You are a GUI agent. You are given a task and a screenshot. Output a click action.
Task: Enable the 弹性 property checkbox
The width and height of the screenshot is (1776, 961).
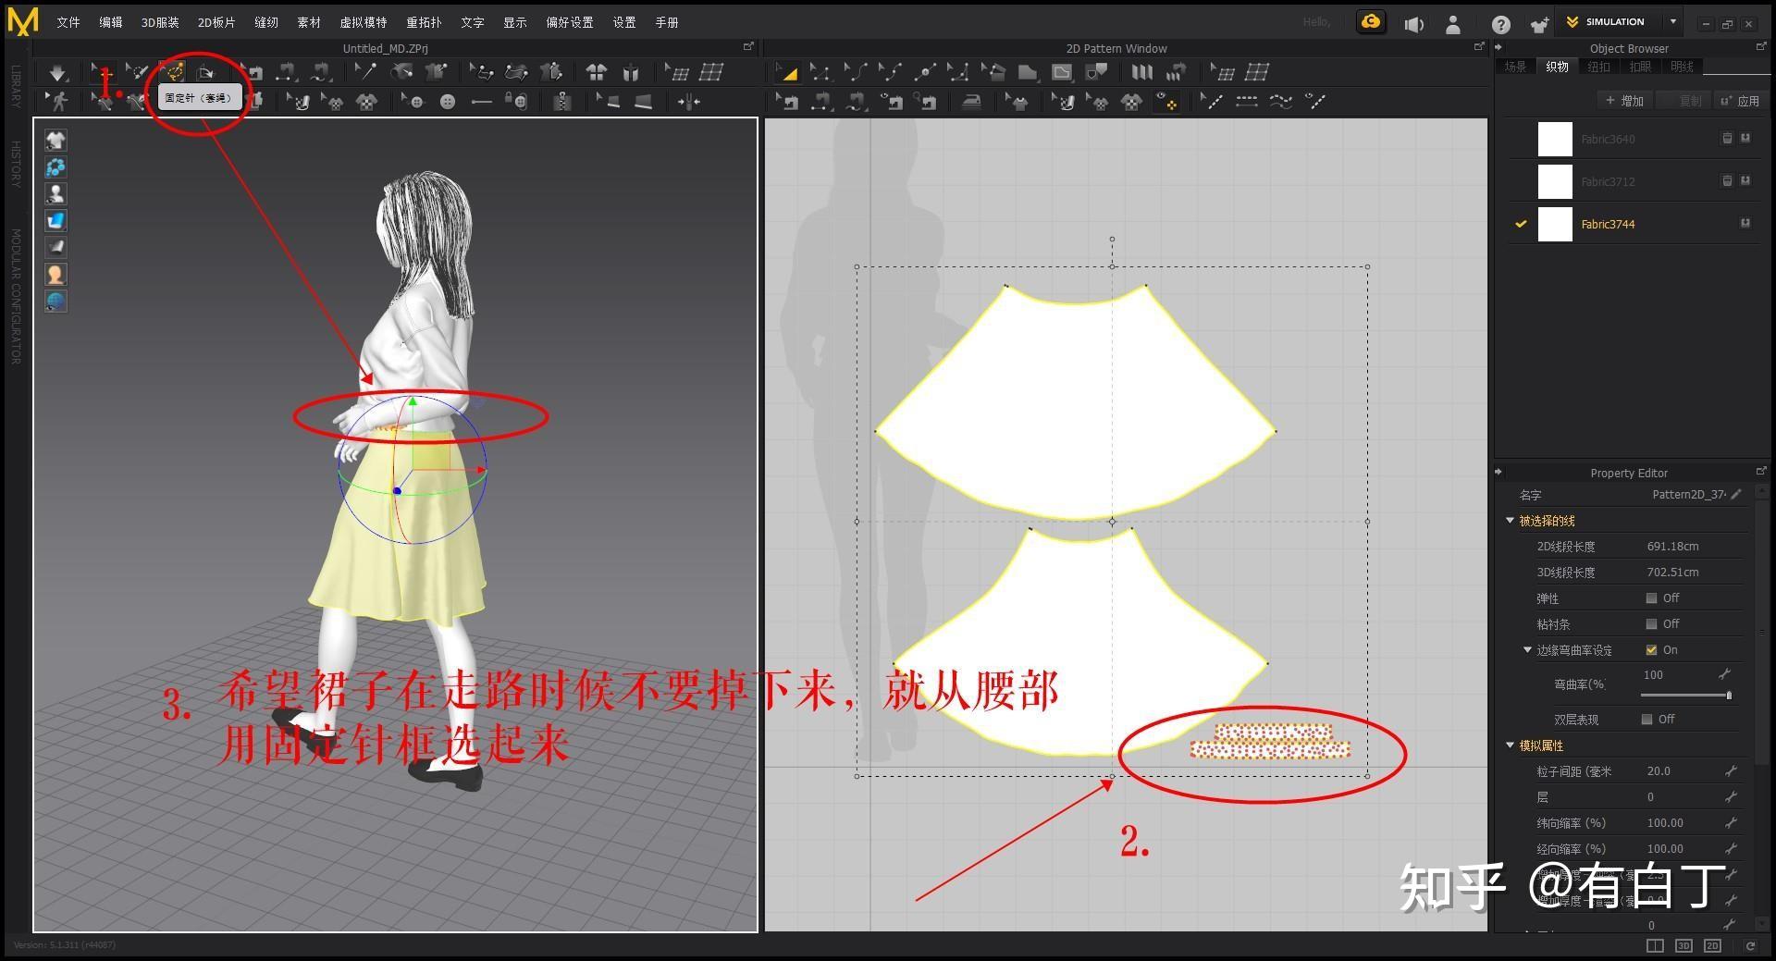pyautogui.click(x=1650, y=598)
